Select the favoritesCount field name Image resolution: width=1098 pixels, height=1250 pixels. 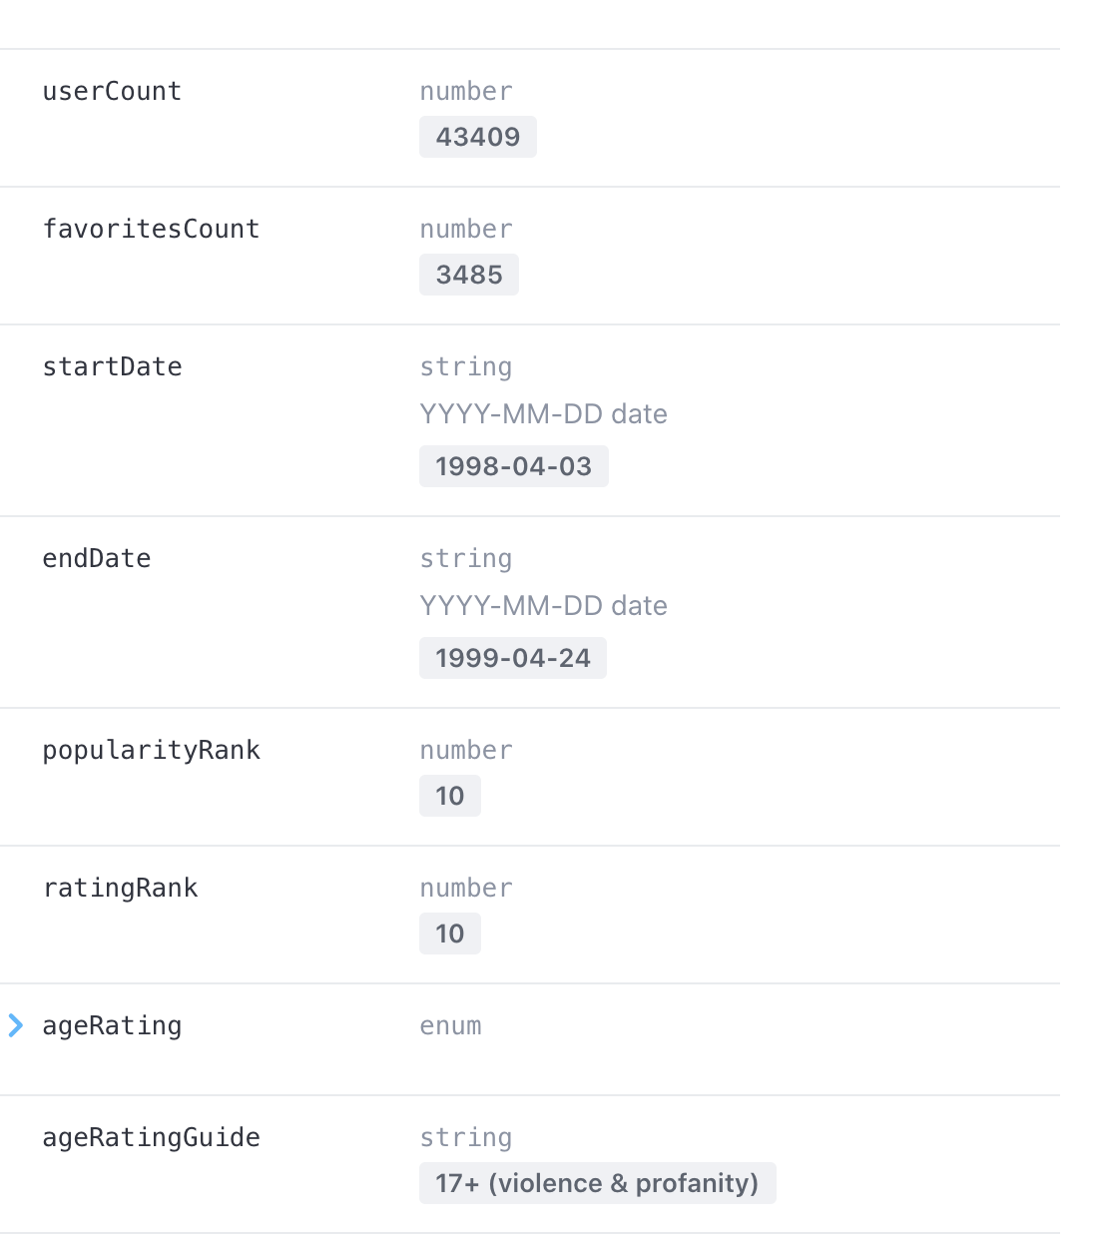151,229
